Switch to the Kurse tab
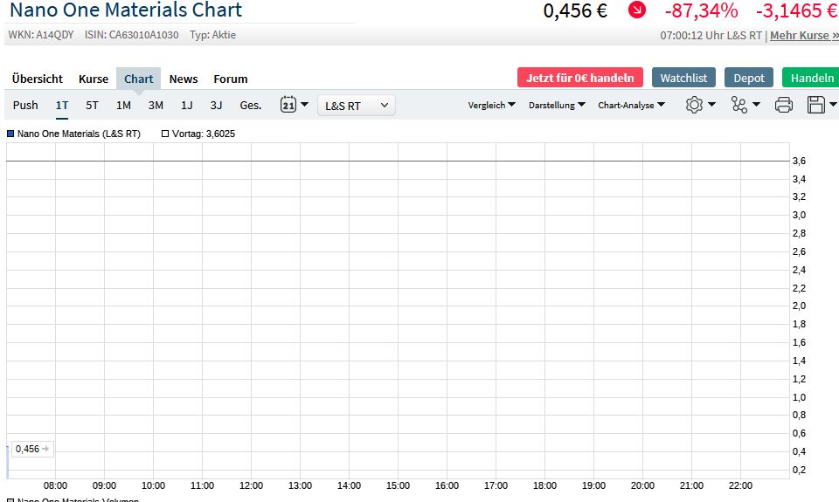The image size is (839, 502). [94, 79]
